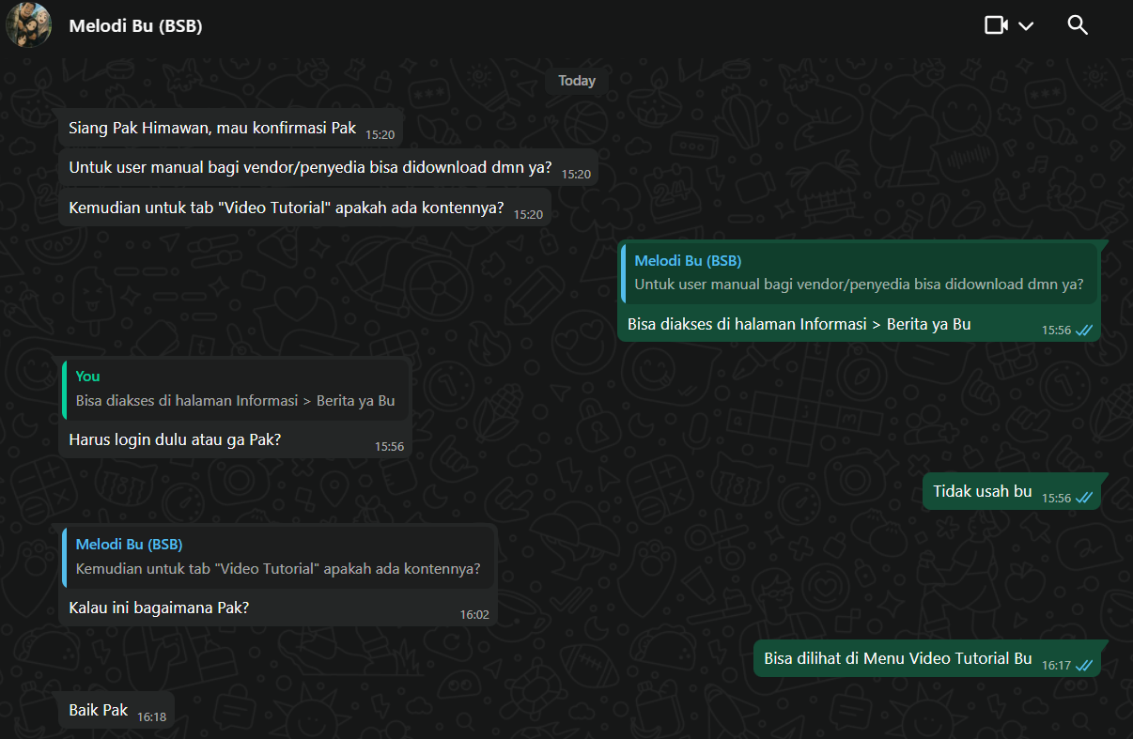
Task: Open Melodi Bu (BSB) profile picture
Action: (x=28, y=25)
